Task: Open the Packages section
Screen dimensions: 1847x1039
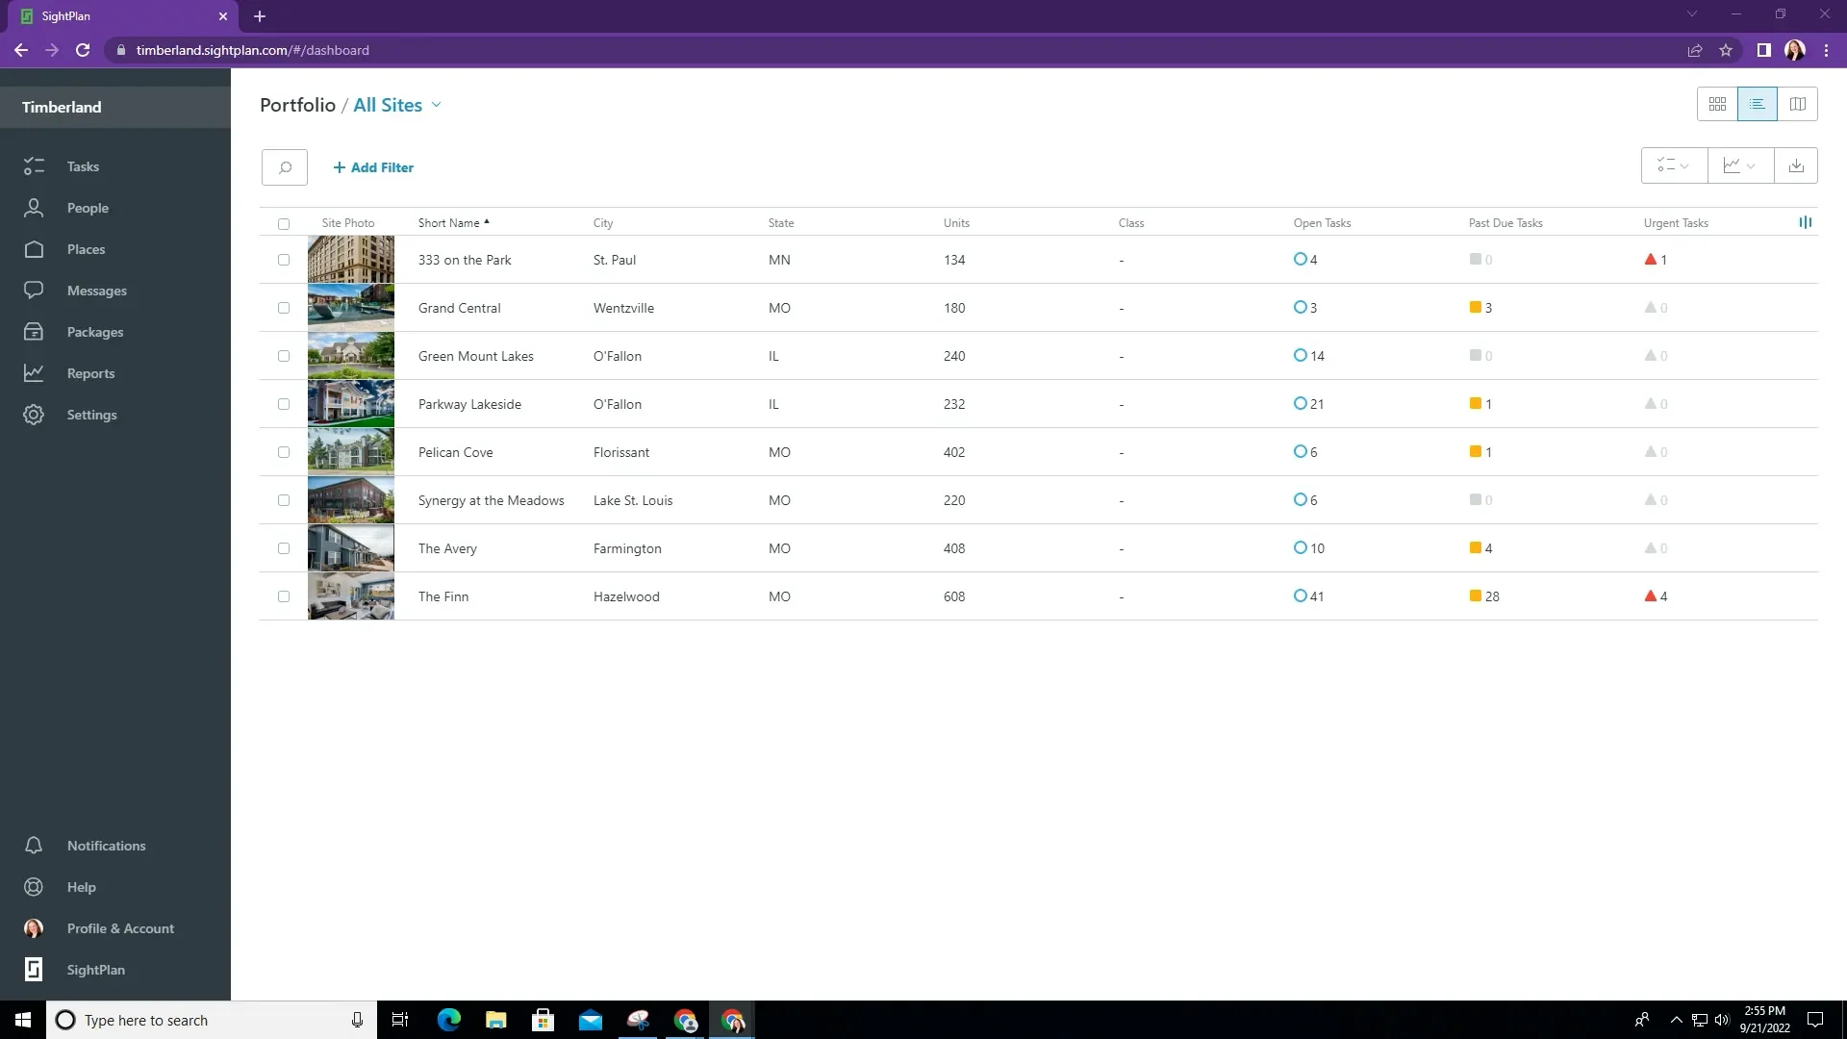Action: point(94,332)
